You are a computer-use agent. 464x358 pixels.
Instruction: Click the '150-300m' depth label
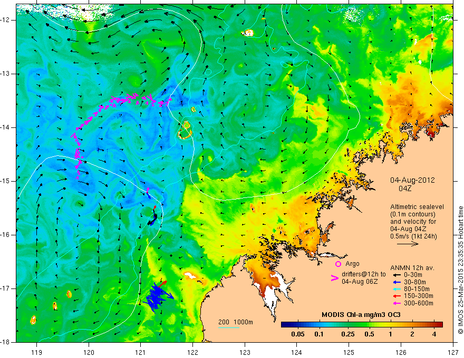click(x=419, y=296)
